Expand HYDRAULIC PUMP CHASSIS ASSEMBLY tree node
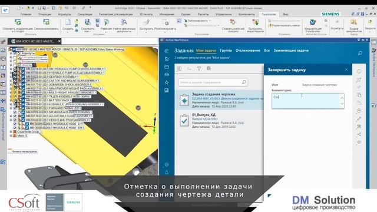This screenshot has height=212, width=377. click(11, 69)
